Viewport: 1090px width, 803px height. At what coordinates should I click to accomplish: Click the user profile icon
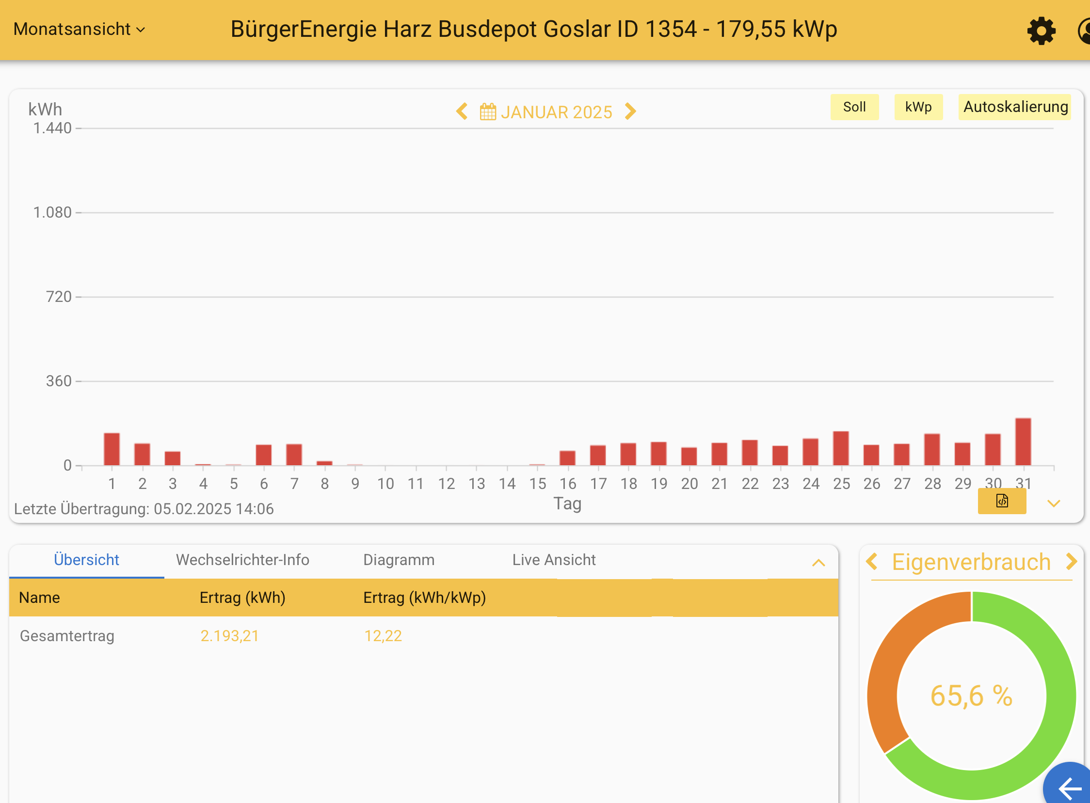1084,31
